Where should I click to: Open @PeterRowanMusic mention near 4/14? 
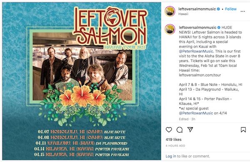click(x=196, y=113)
